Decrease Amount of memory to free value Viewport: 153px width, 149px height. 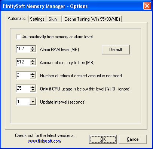[x=33, y=63]
